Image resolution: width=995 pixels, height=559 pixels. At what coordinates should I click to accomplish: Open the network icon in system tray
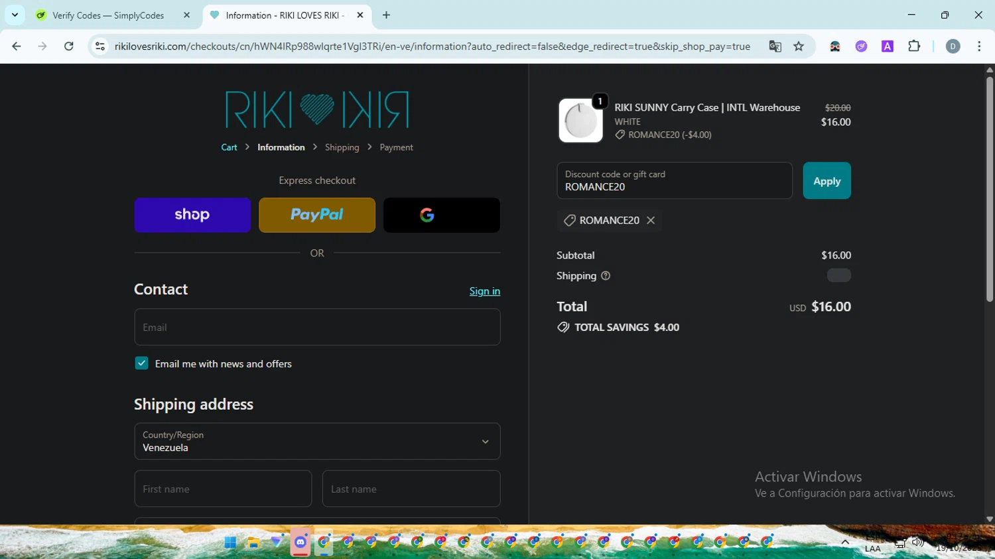pyautogui.click(x=900, y=543)
